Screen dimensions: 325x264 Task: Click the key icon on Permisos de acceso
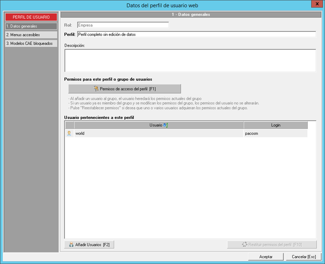96,89
